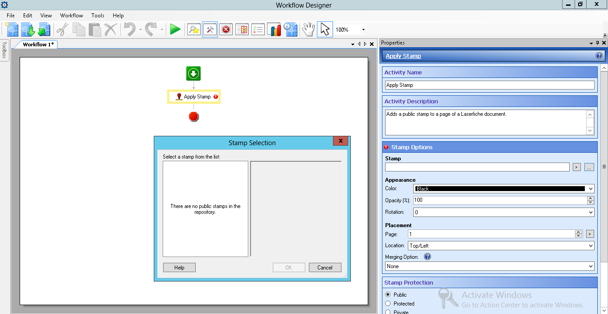Click the green start node in workflow
Viewport: 608px width, 314px height.
(193, 73)
